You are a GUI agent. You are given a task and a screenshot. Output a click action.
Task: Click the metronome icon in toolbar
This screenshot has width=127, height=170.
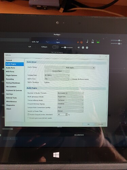pyautogui.click(x=93, y=41)
